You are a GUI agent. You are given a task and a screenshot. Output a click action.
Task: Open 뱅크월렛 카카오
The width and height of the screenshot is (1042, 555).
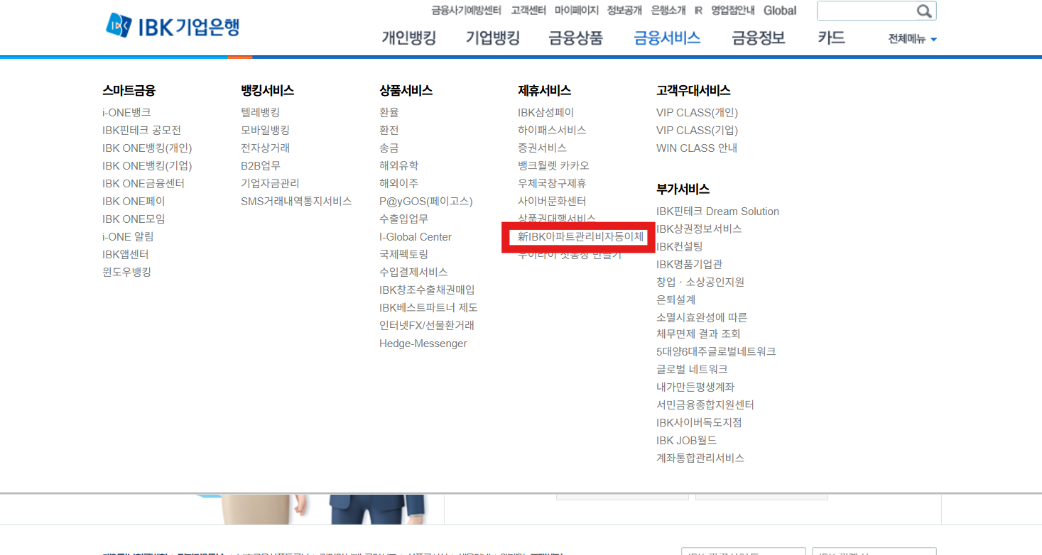click(x=553, y=165)
